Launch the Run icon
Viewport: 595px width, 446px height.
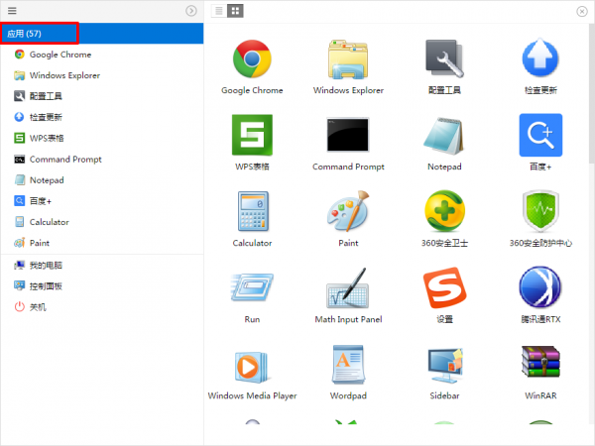(x=252, y=287)
